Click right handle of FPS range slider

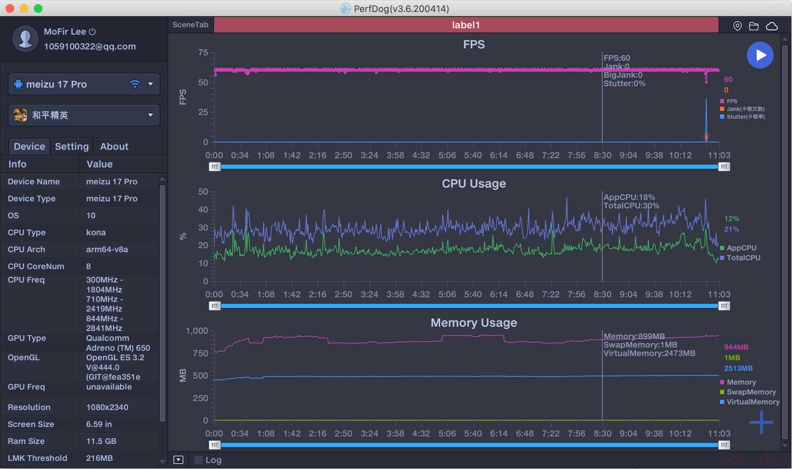coord(724,167)
